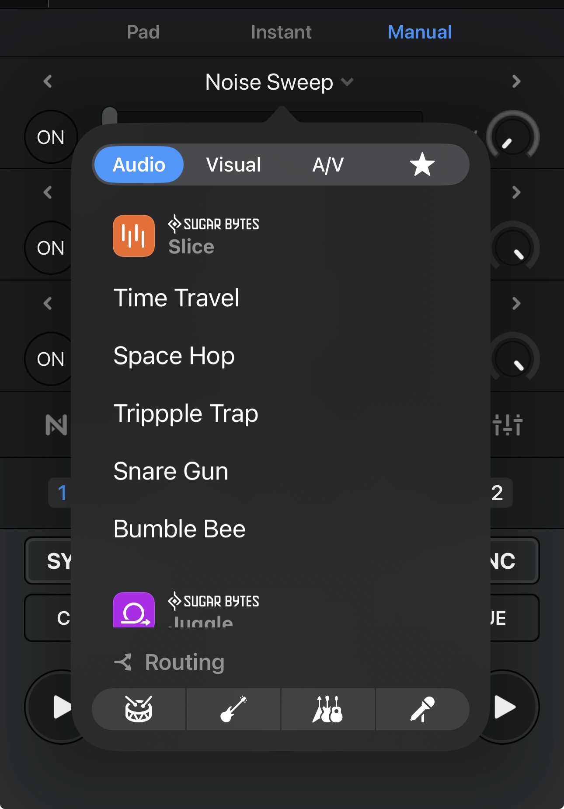
Task: Switch to the Visual tab
Action: click(x=233, y=165)
